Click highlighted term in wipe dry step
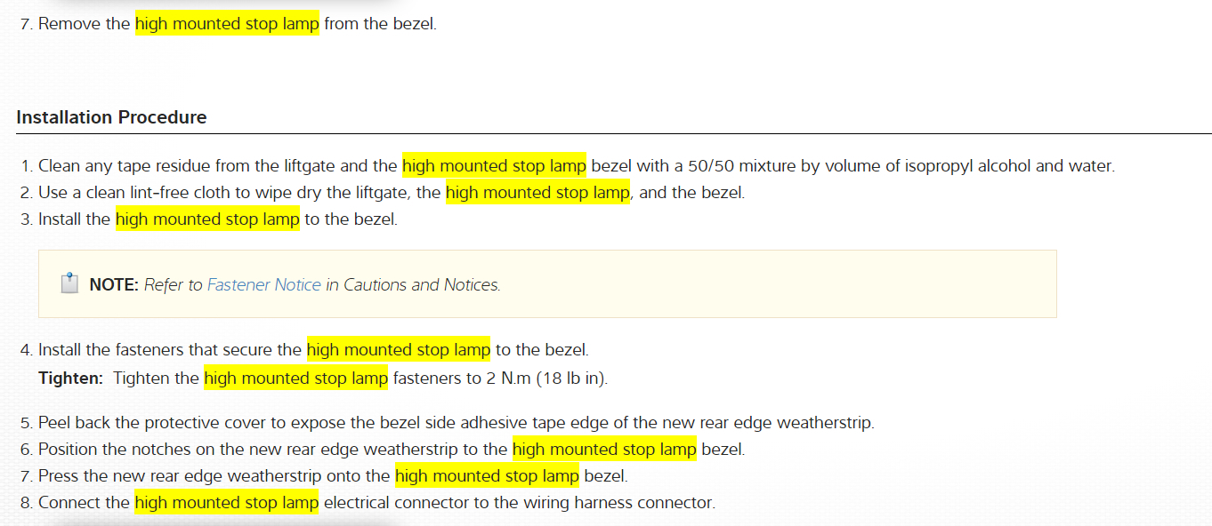1212x526 pixels. click(x=537, y=192)
